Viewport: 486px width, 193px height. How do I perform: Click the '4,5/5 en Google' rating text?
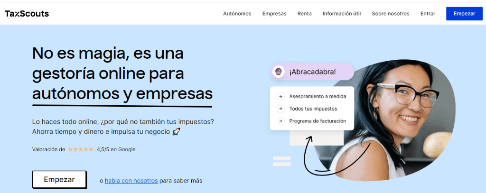(116, 149)
